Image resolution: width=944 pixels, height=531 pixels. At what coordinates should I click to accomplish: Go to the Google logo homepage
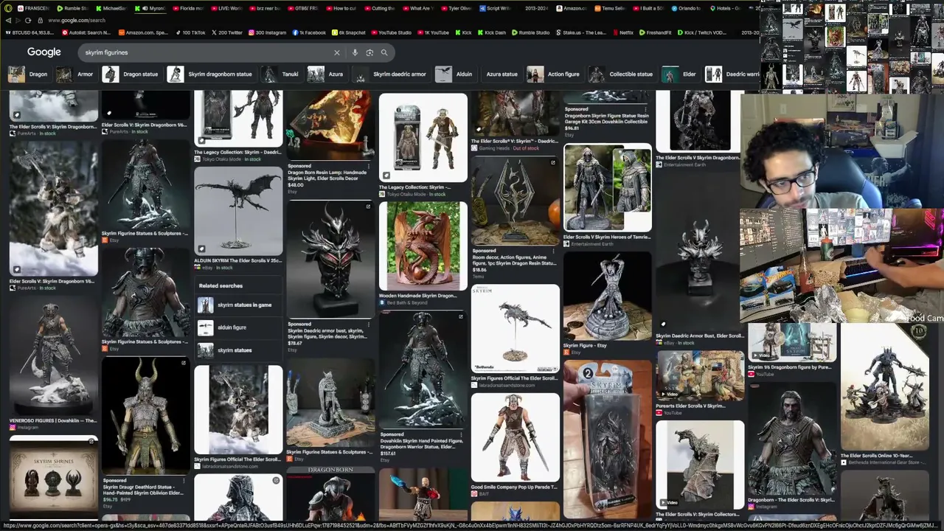pos(44,52)
